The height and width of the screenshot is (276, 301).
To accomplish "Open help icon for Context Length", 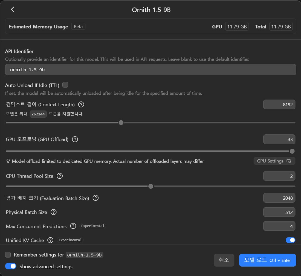I will 81,104.
